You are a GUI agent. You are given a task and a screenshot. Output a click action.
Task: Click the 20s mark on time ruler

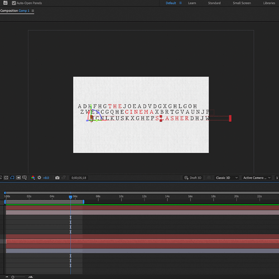point(237,196)
